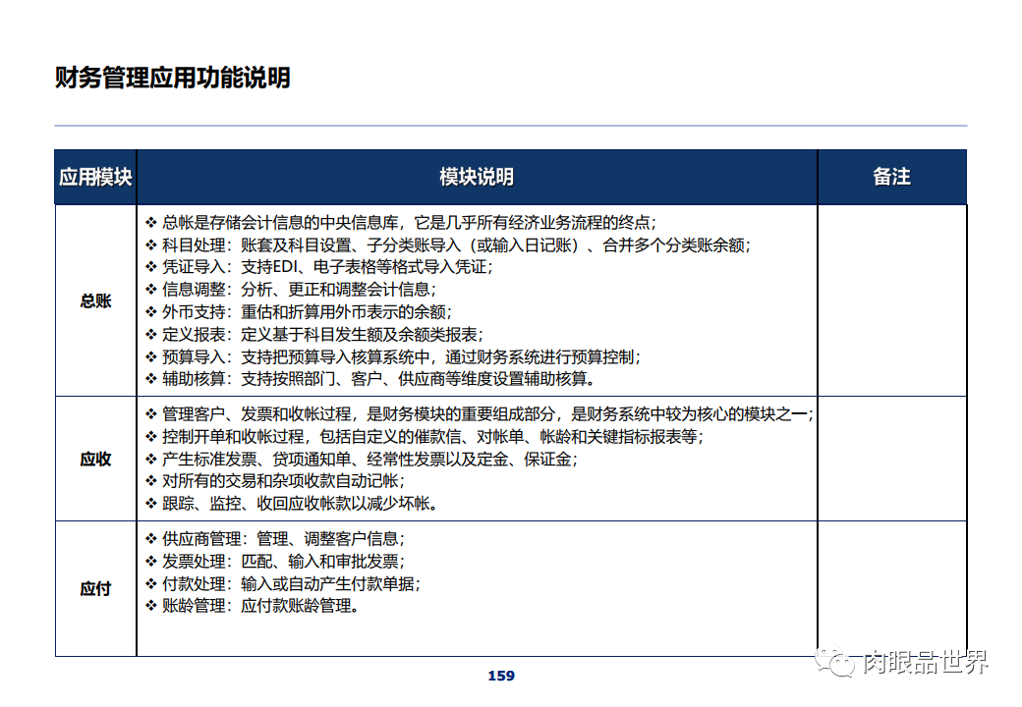Click the line starting 控制开单和收帐过程
Viewport: 1022px width, 707px height.
pos(425,436)
